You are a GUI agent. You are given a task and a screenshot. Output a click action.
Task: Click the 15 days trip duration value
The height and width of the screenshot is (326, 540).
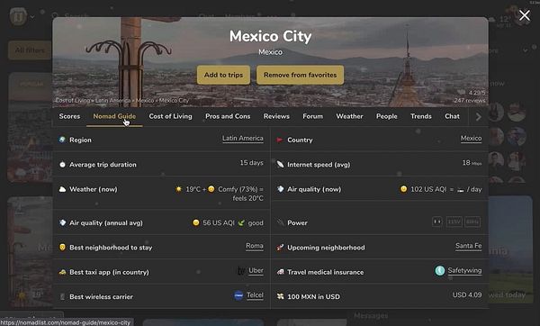[x=251, y=163]
